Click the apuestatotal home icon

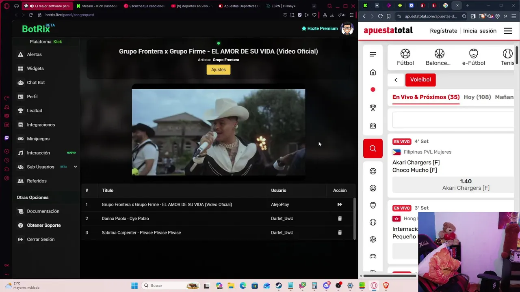click(x=373, y=72)
